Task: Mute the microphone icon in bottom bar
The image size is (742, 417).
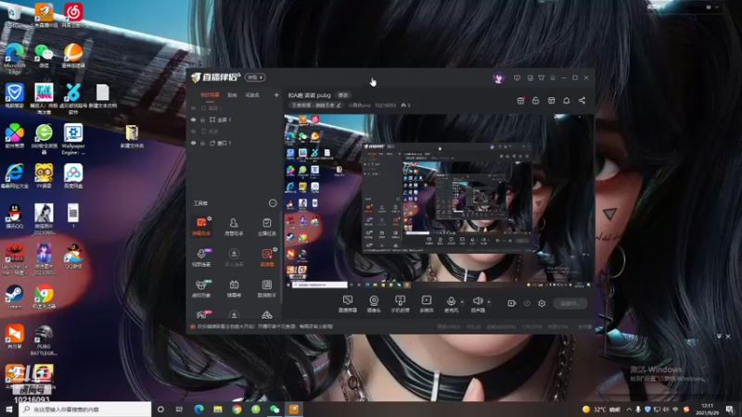Action: [x=451, y=301]
